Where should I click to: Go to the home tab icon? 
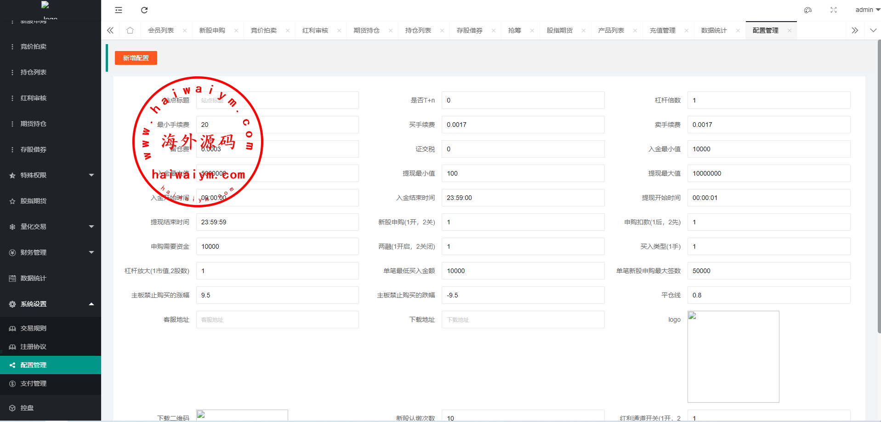coord(130,30)
